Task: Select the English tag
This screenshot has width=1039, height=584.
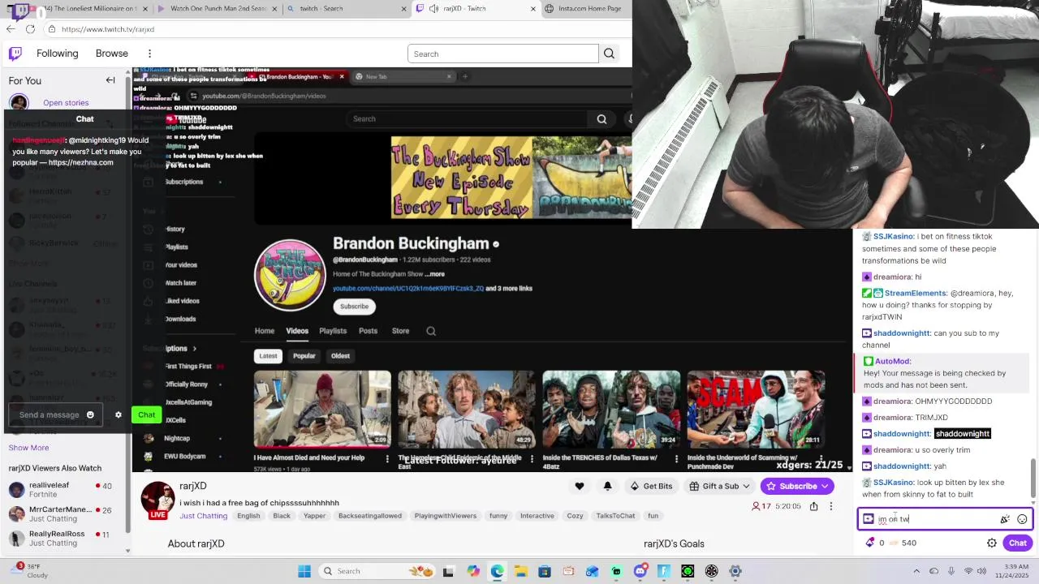Action: point(248,516)
